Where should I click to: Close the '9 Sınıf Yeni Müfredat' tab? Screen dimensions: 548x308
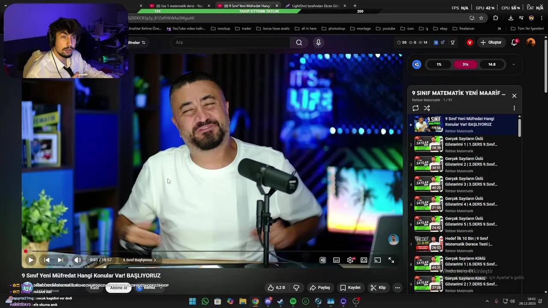277,6
